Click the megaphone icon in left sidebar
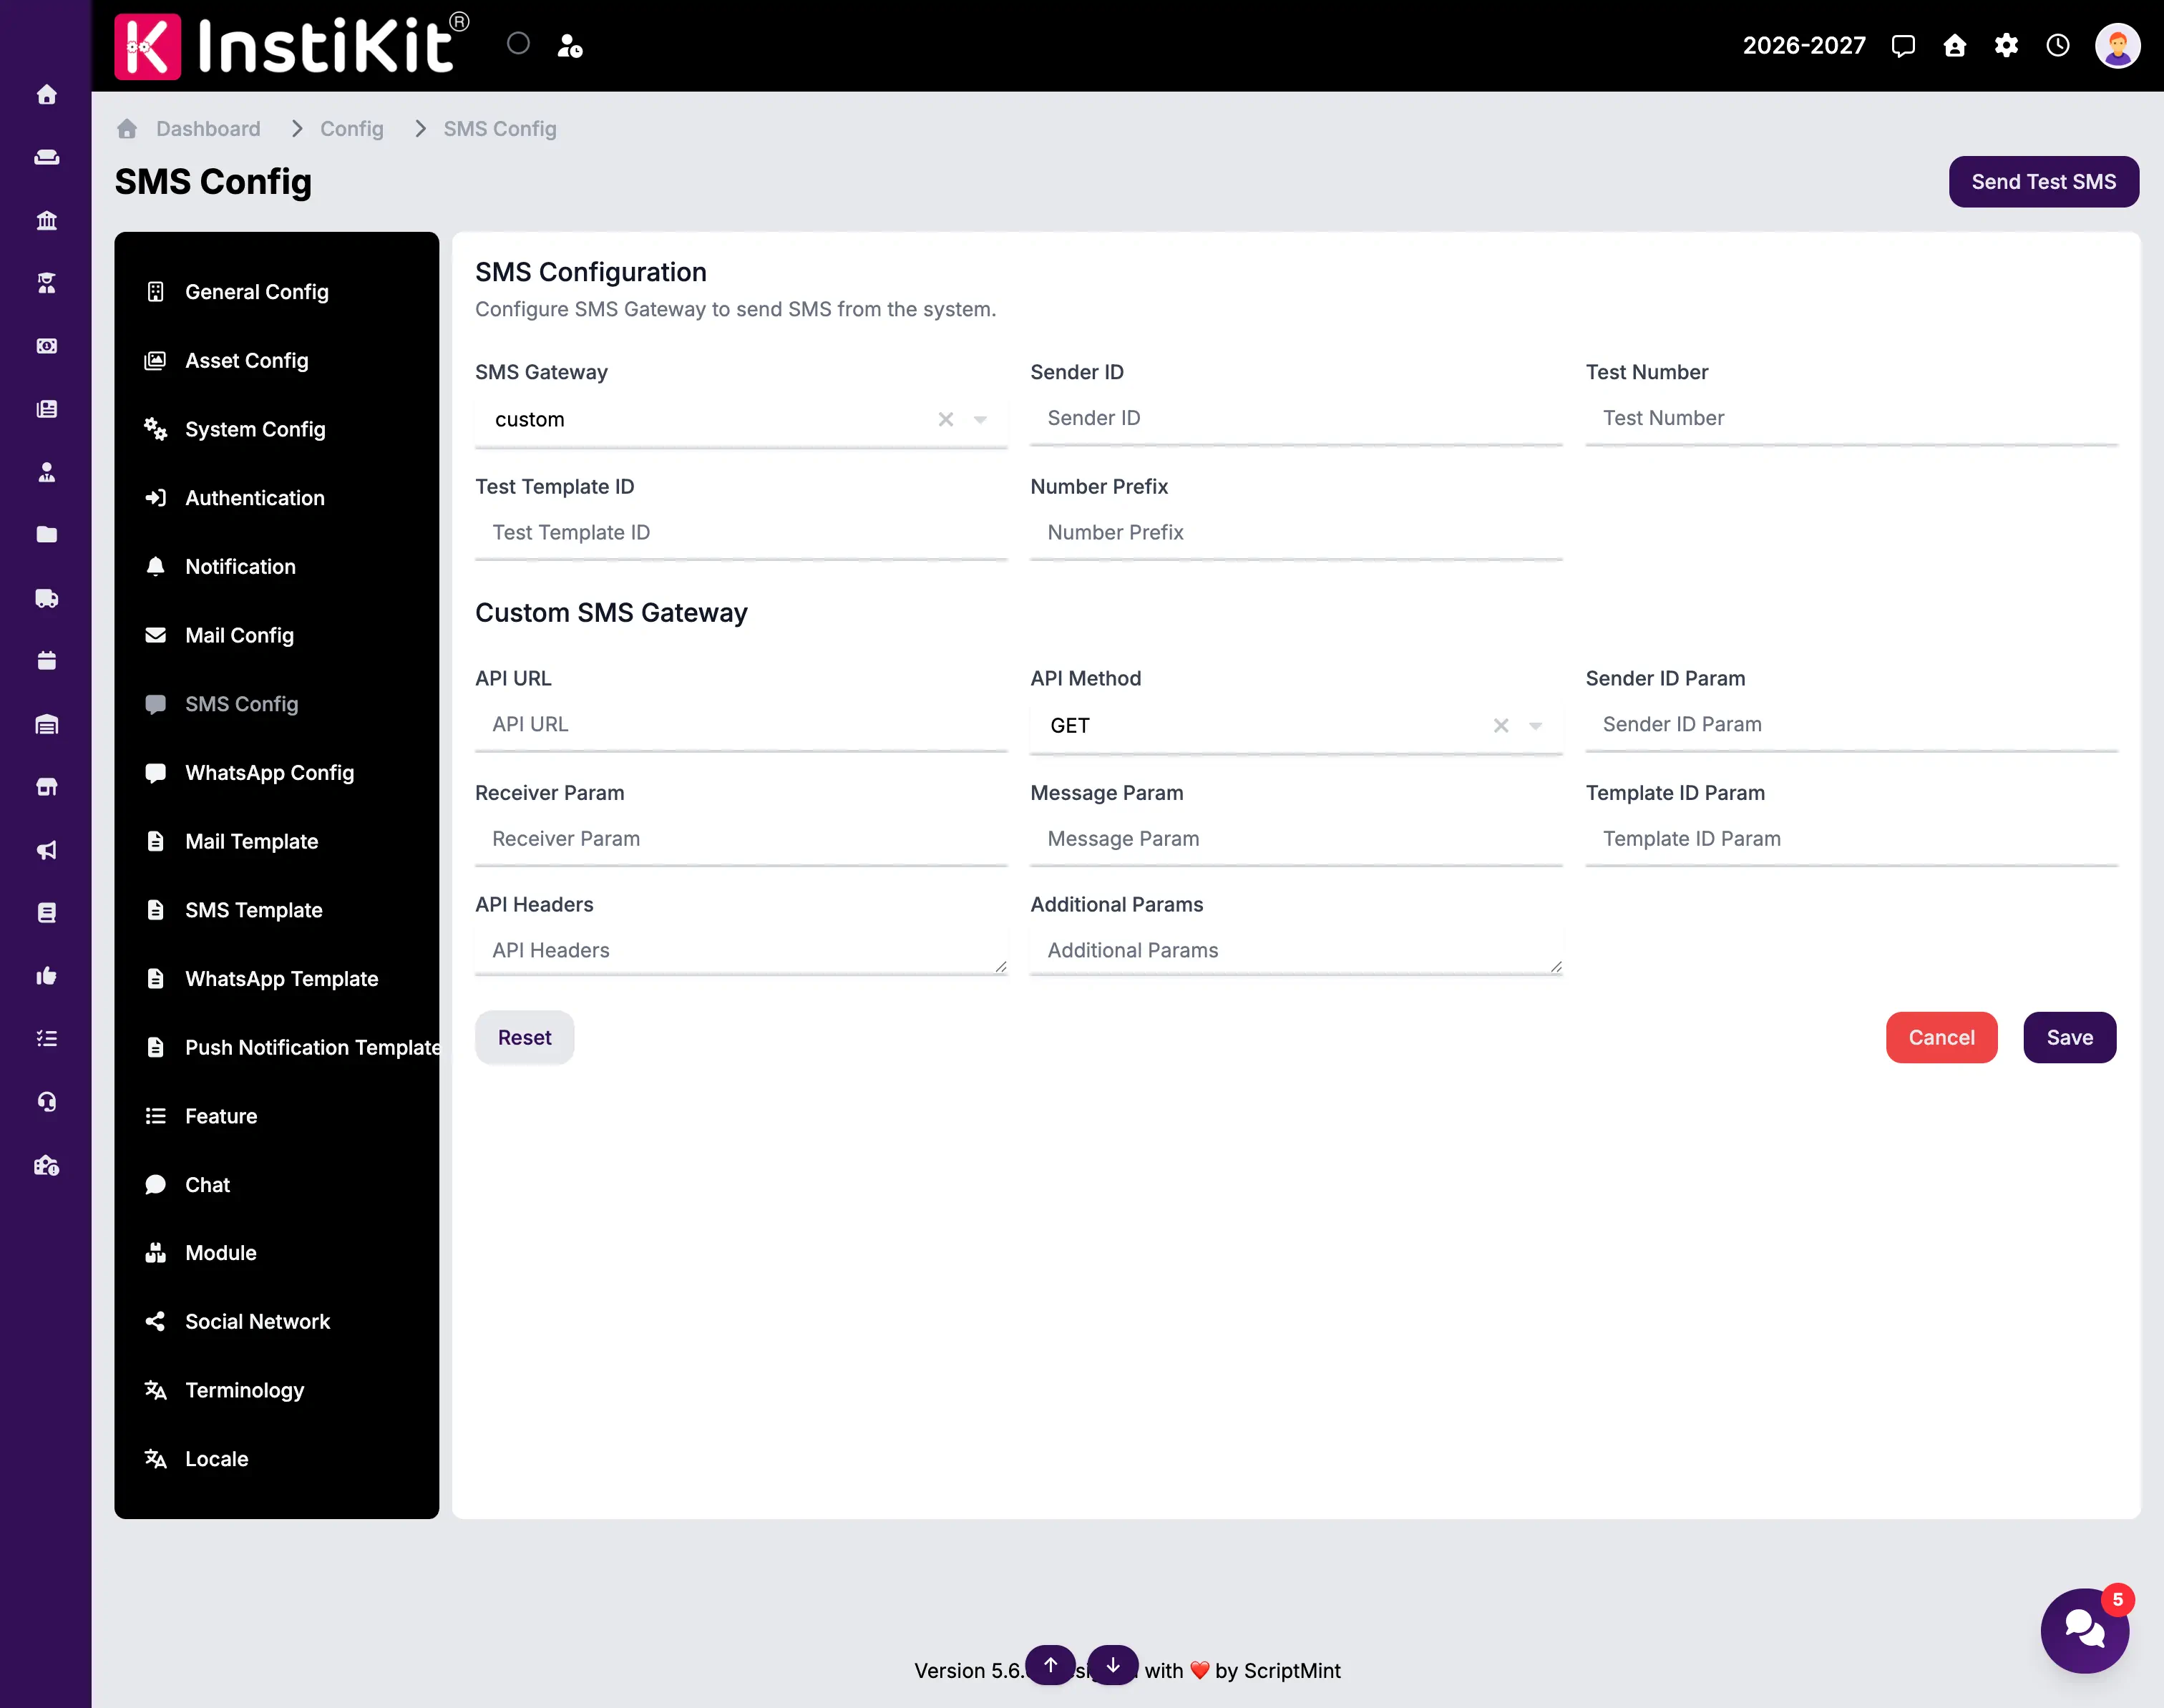 coord(46,850)
